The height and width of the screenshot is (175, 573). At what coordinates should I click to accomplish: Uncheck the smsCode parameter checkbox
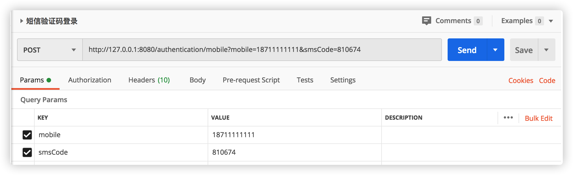27,152
